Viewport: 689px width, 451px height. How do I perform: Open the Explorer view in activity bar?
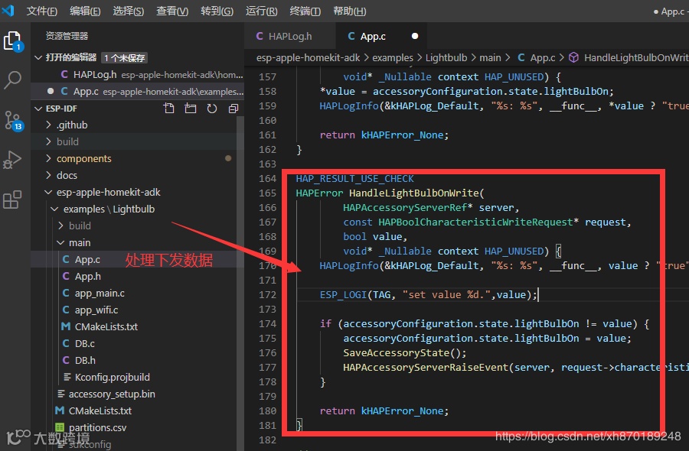13,41
